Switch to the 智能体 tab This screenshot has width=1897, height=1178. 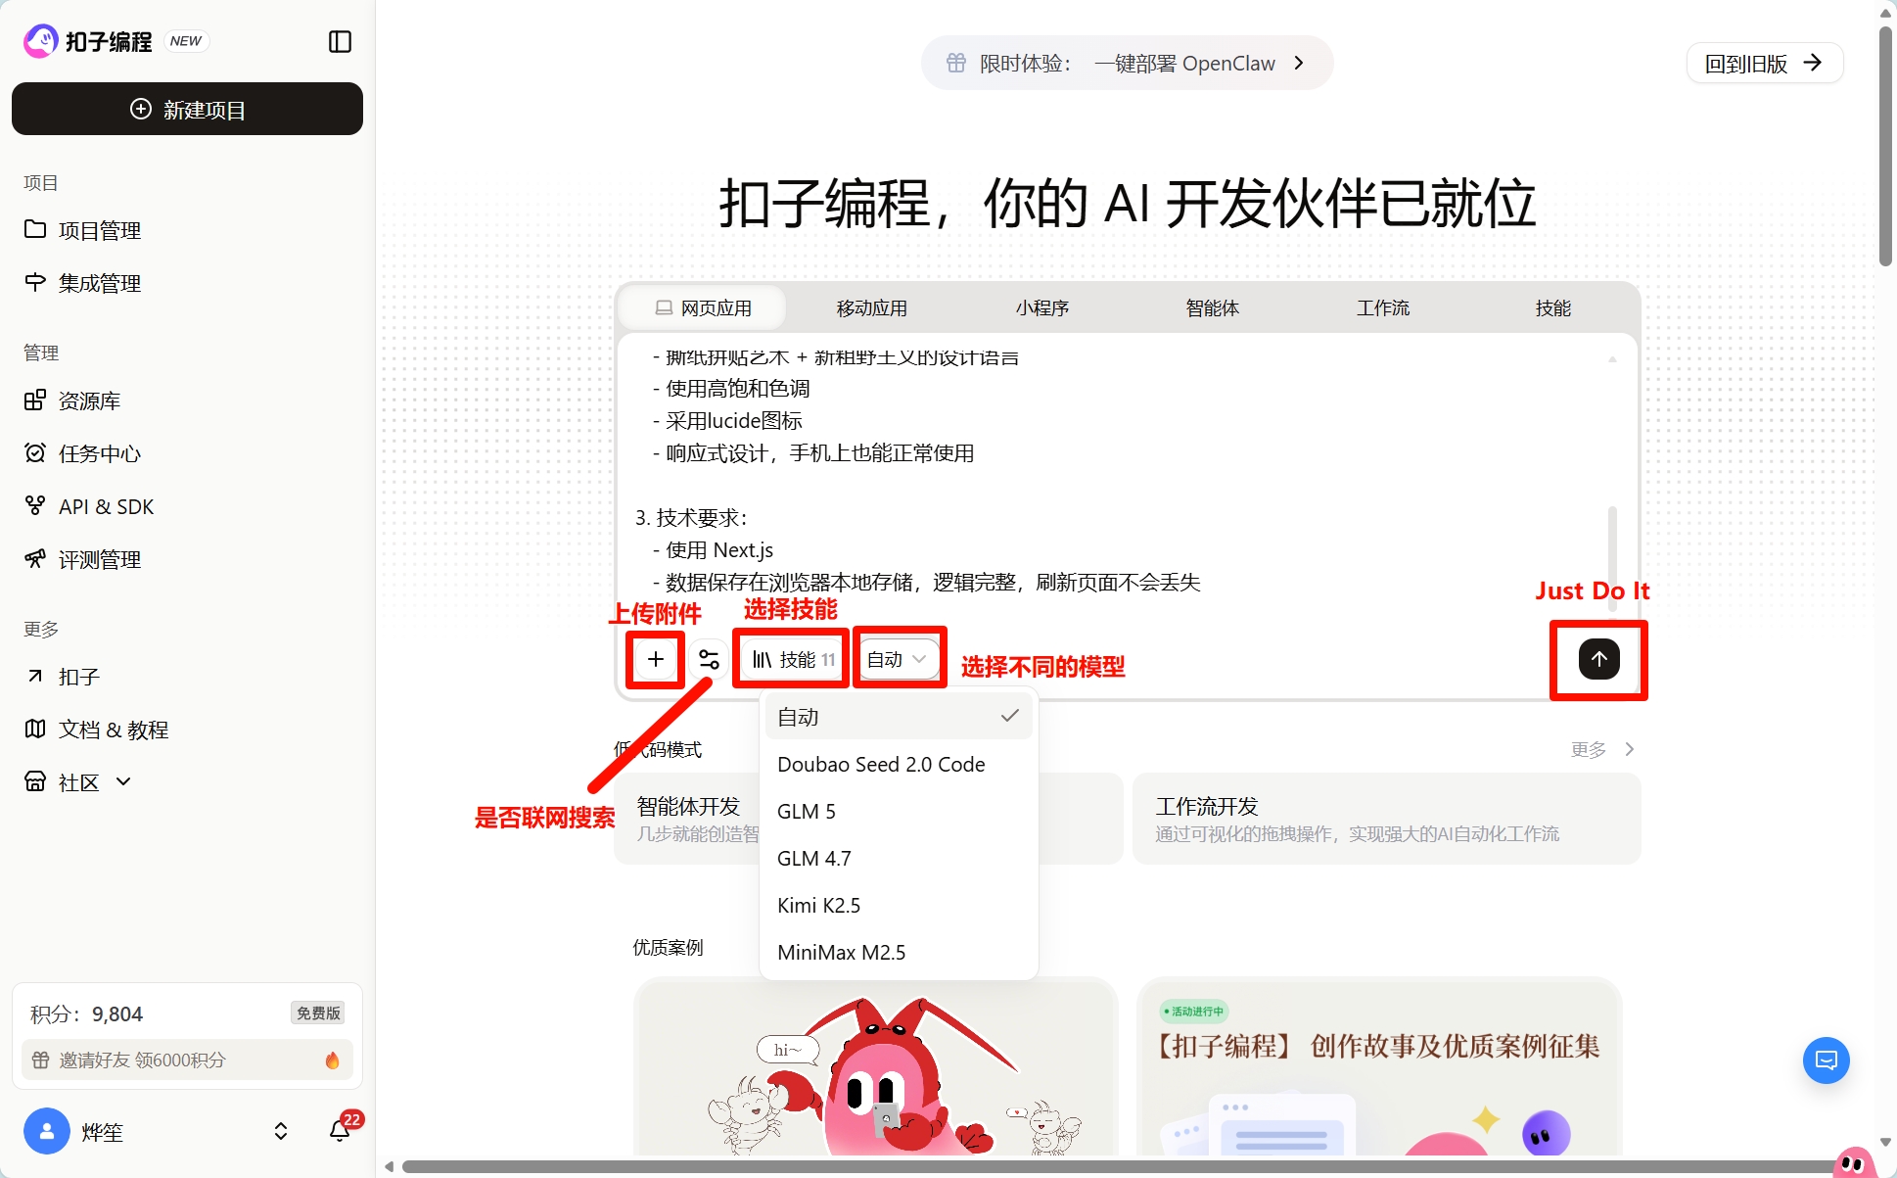tap(1211, 306)
